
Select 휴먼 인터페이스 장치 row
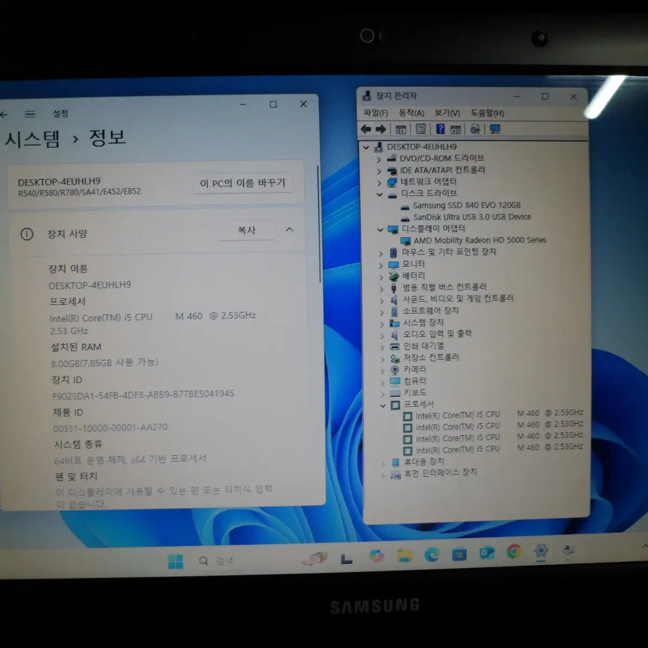pos(441,473)
